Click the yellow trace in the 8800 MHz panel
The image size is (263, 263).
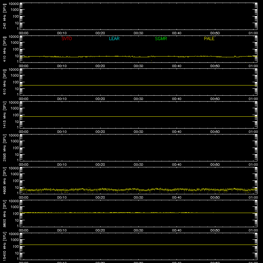(x=138, y=213)
